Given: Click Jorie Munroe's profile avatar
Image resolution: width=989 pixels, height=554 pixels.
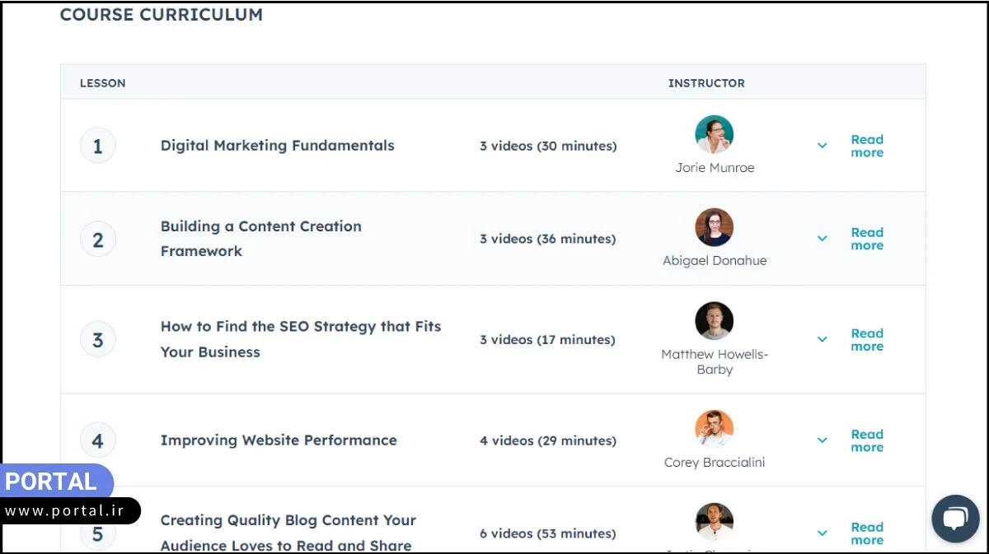Looking at the screenshot, I should (x=714, y=133).
